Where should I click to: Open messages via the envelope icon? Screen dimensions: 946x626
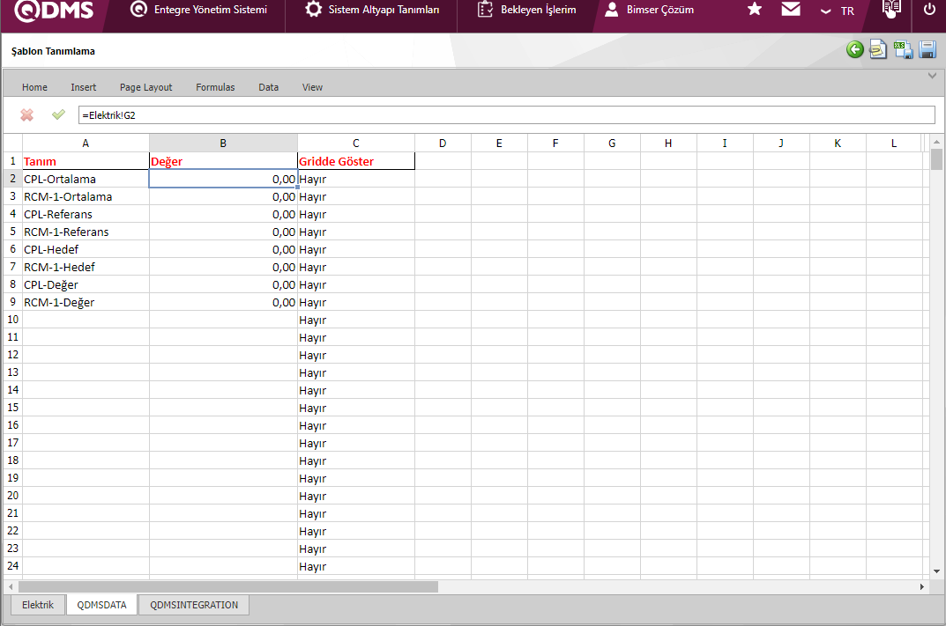pos(791,10)
